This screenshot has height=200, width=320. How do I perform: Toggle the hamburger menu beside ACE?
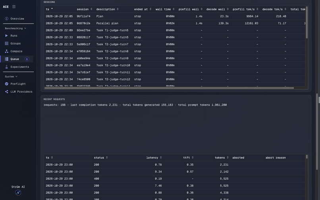point(14,6)
